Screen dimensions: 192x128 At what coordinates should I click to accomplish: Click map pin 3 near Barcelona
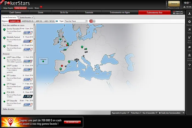tap(69, 62)
